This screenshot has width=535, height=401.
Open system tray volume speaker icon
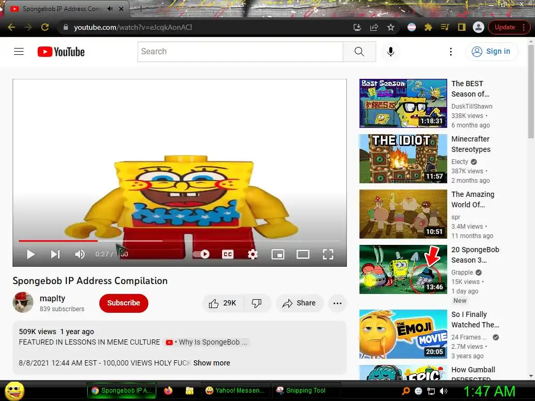[x=444, y=391]
